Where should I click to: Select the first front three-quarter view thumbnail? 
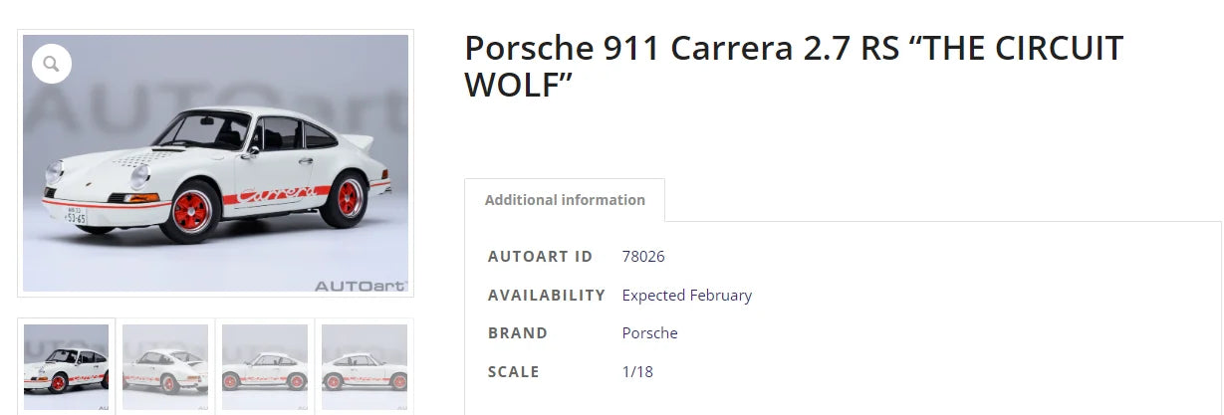coord(66,366)
